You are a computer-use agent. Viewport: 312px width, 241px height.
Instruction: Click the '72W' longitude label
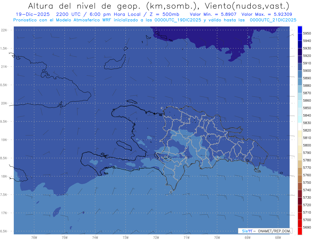[x=156, y=237]
